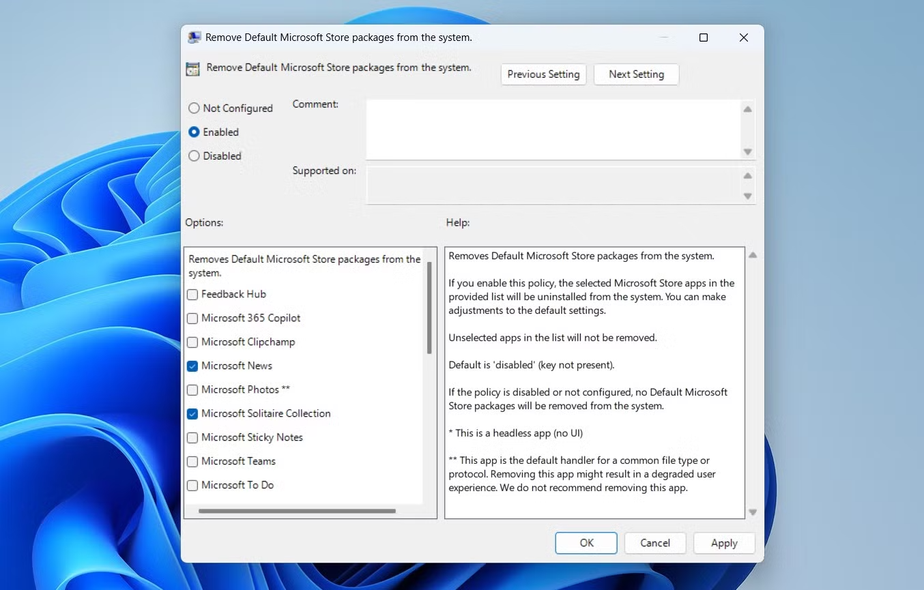Click the Supported on text box

coord(553,185)
